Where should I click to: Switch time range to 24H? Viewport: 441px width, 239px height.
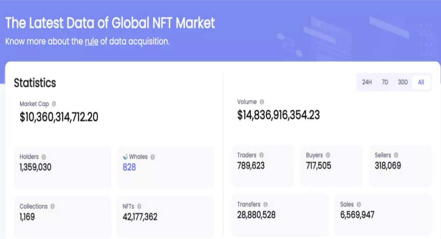coord(367,82)
